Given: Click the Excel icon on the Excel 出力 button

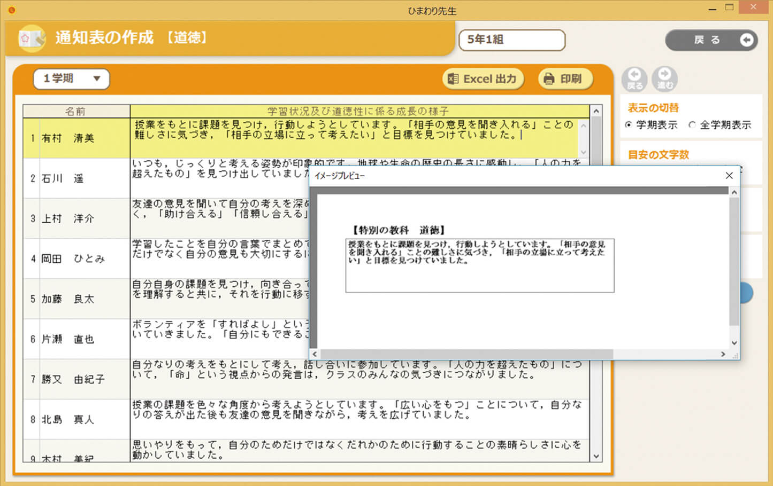Looking at the screenshot, I should pyautogui.click(x=454, y=79).
